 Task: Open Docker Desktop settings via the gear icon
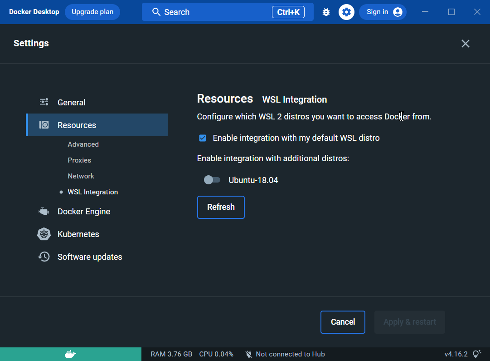pos(346,12)
